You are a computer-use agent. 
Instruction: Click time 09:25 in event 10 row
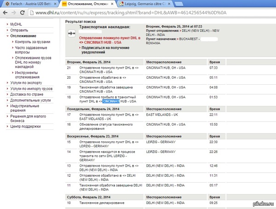pyautogui.click(x=213, y=203)
